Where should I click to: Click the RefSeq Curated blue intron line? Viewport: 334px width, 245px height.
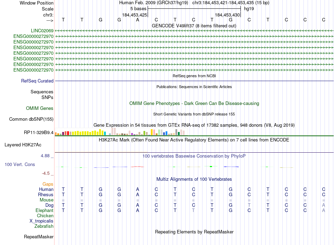pyautogui.click(x=194, y=81)
